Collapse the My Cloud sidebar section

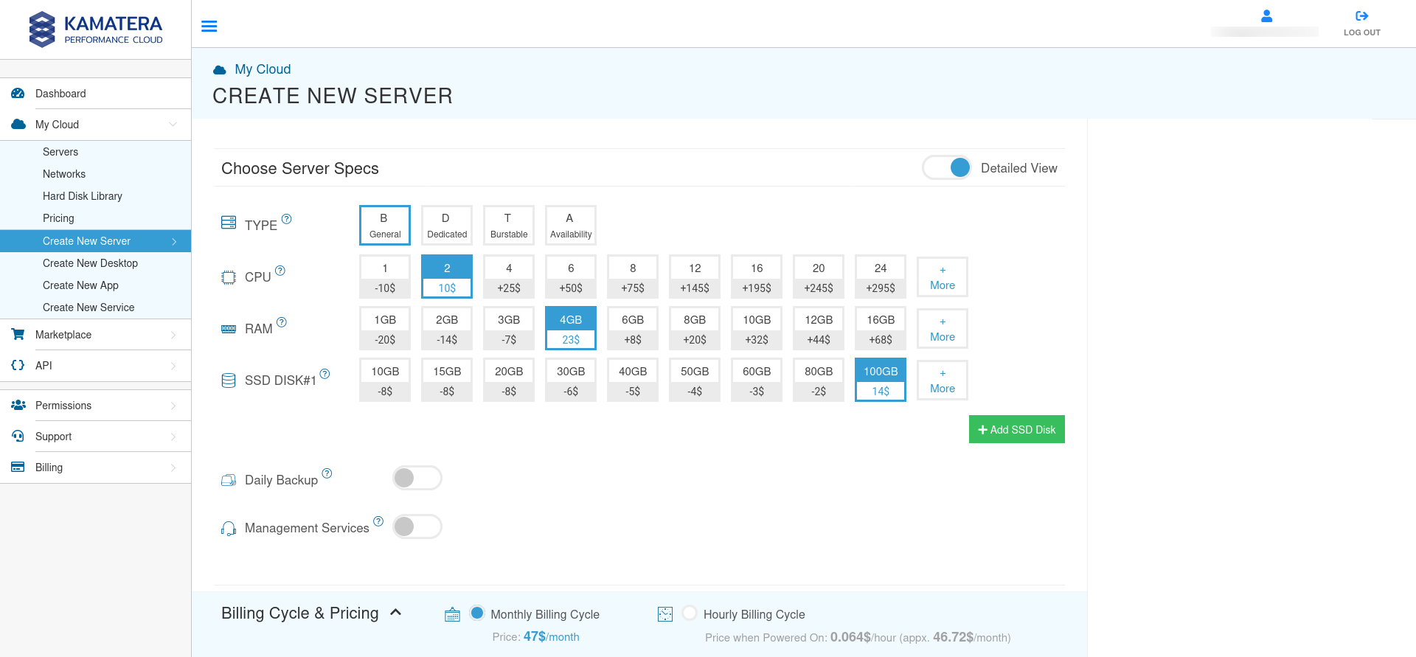[x=173, y=125]
